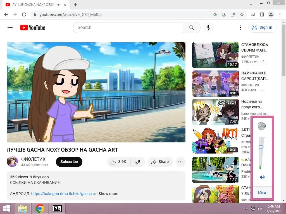This screenshot has width=286, height=214.
Task: Select the URL in address bar
Action: pos(71,14)
